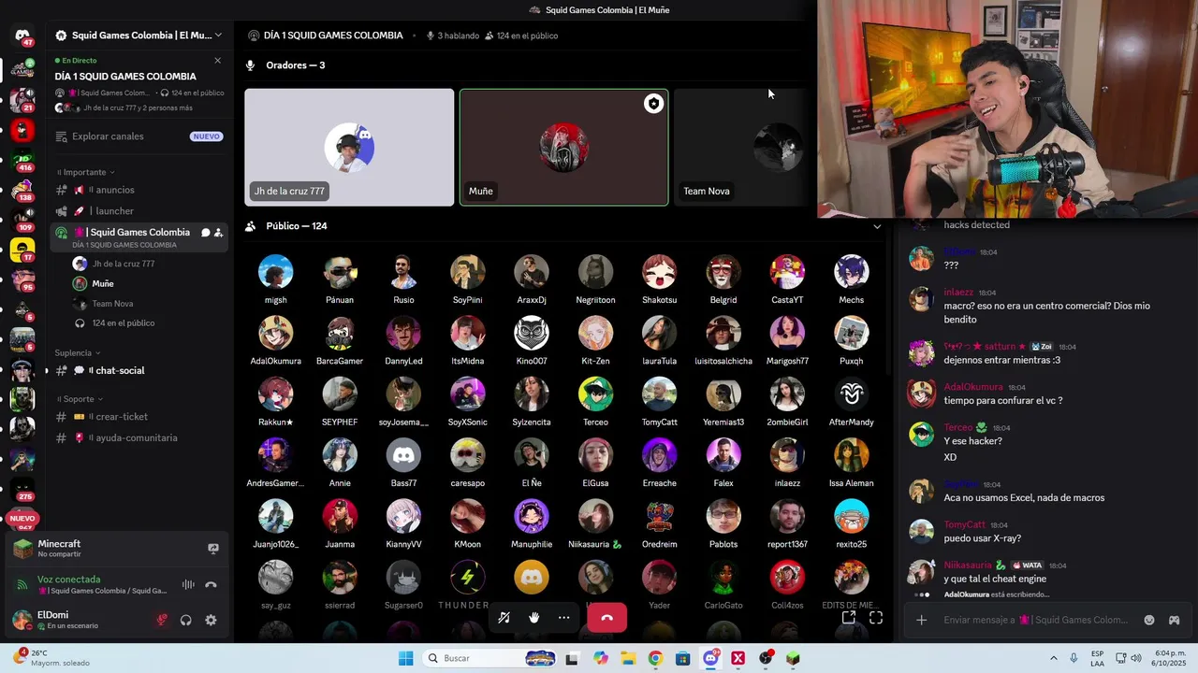Open Copilot from the taskbar

601,658
